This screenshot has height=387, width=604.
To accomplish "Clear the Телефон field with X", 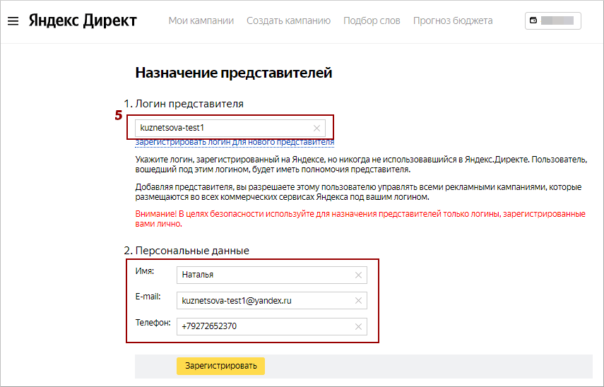I will [358, 326].
